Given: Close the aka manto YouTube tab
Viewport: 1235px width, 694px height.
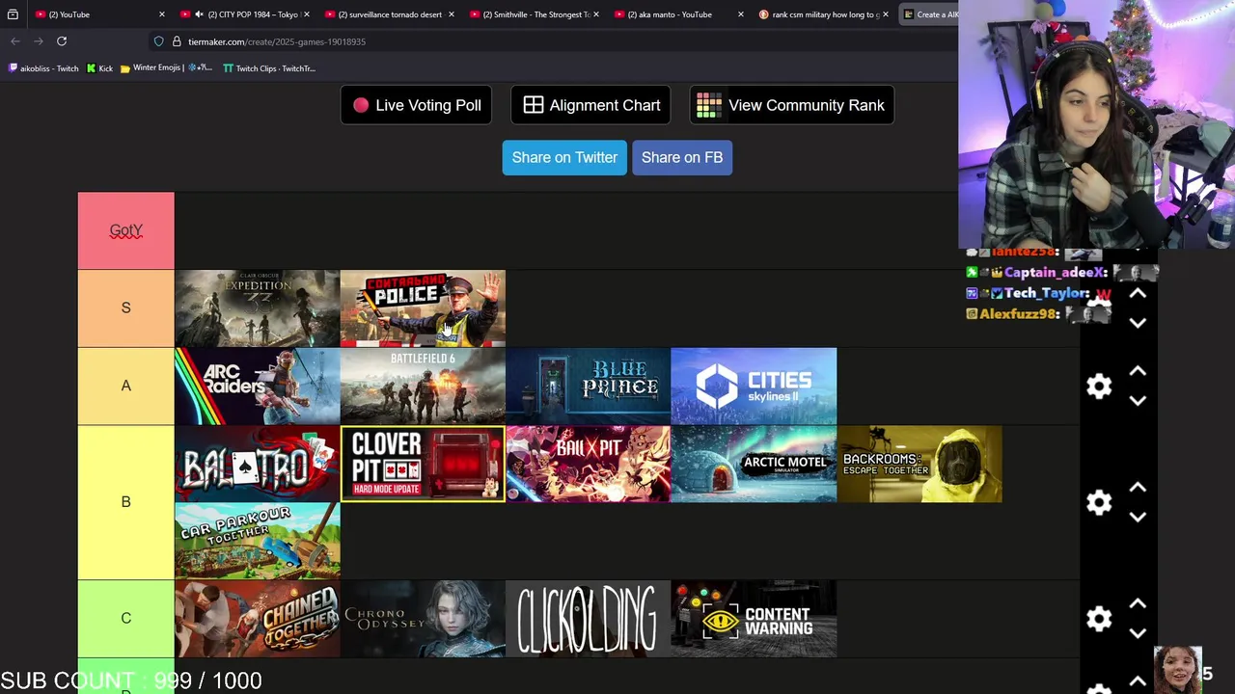Looking at the screenshot, I should coord(740,14).
